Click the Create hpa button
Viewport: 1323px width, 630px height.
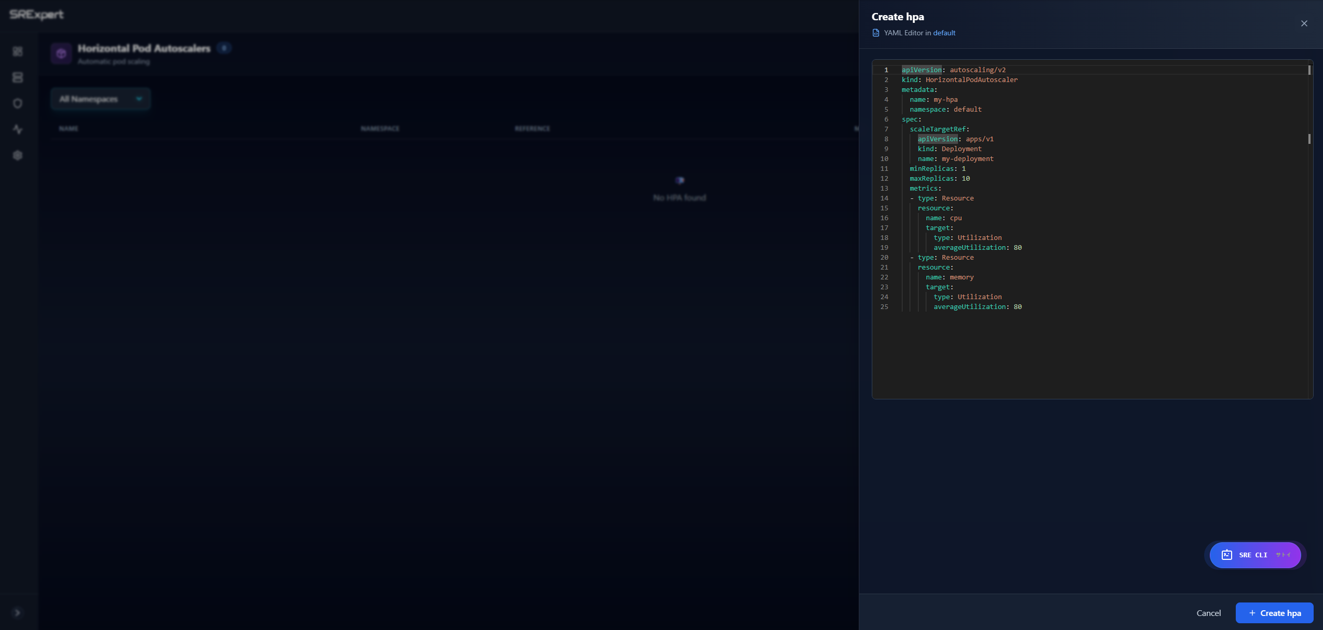pos(1274,613)
